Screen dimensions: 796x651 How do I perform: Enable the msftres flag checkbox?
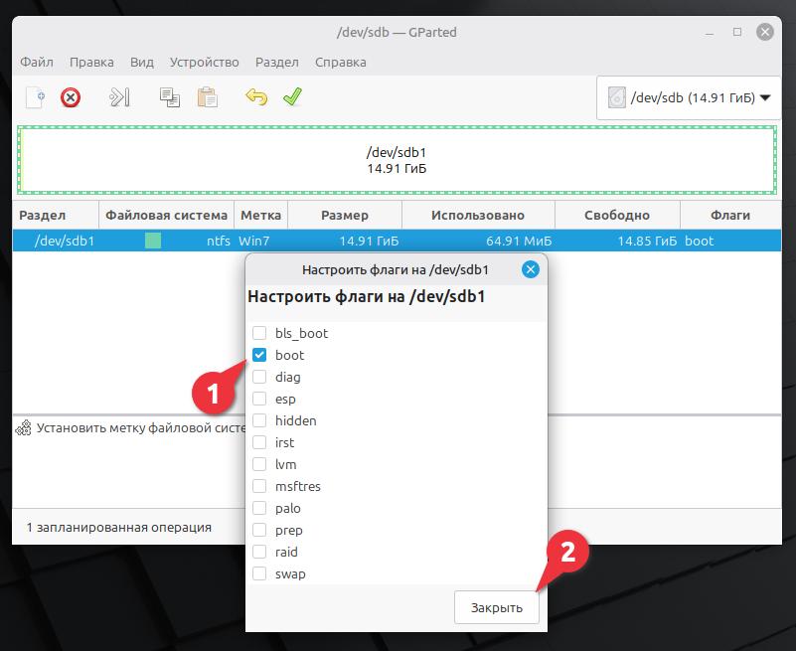259,486
